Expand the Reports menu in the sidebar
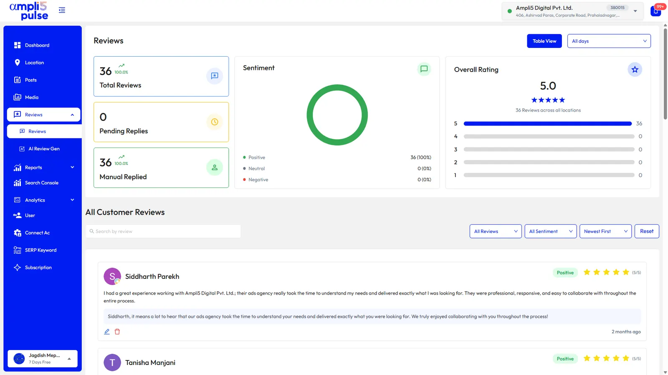 43,167
